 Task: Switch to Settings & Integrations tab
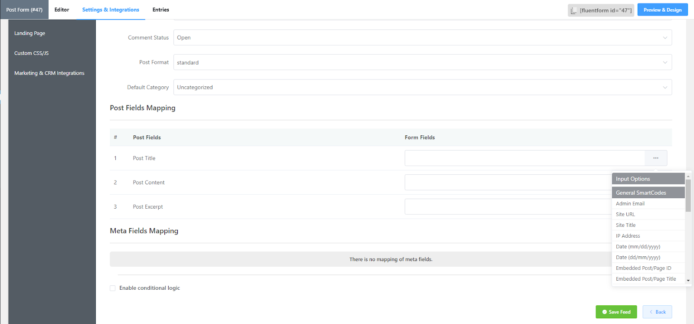[x=111, y=10]
